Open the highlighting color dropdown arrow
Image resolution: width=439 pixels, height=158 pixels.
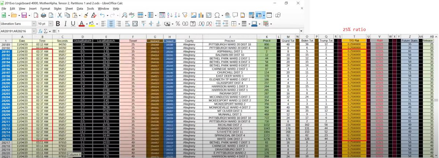pos(97,24)
